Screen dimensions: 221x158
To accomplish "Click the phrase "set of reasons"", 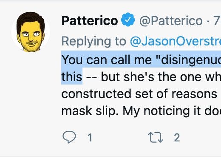I will 176,93.
